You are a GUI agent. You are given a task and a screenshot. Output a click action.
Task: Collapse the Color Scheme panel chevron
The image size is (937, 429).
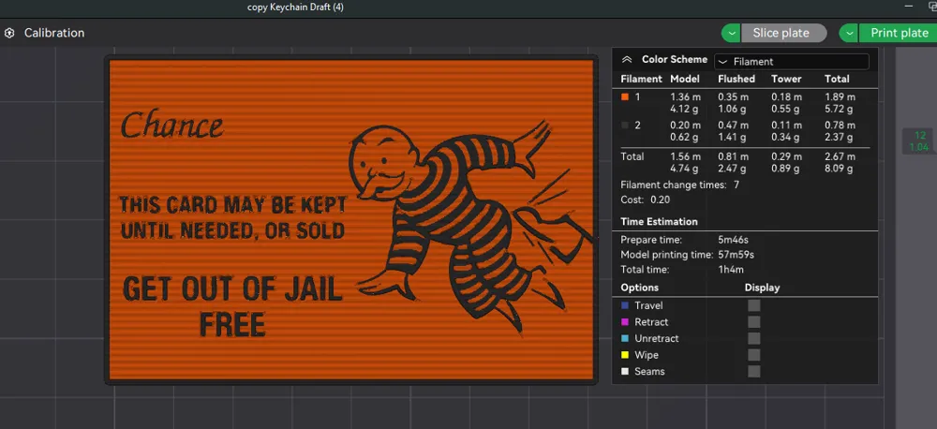click(627, 60)
